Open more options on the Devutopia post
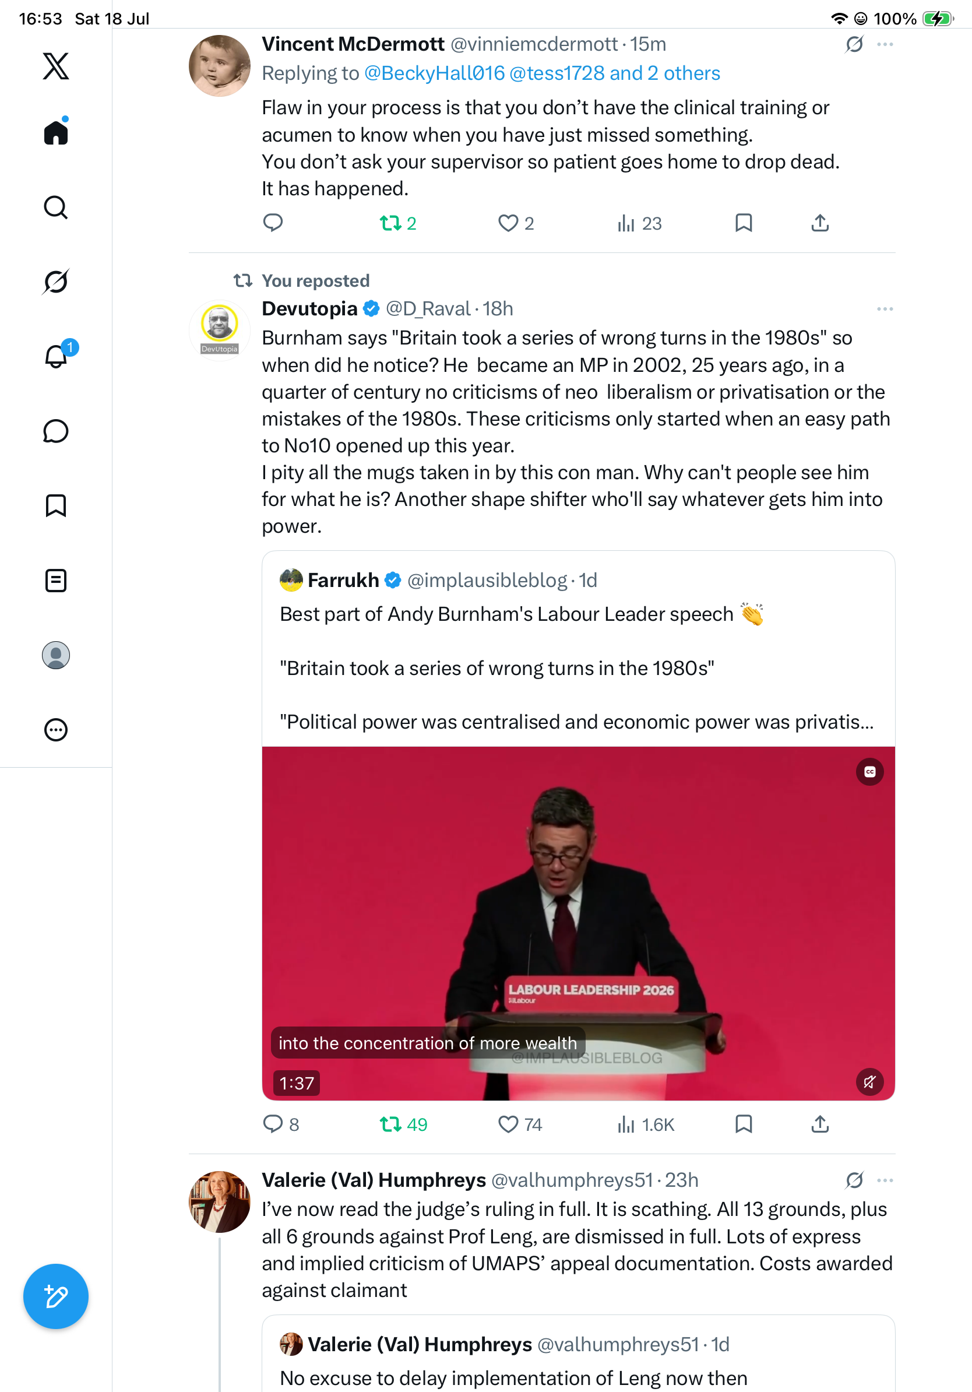Image resolution: width=972 pixels, height=1392 pixels. click(885, 309)
